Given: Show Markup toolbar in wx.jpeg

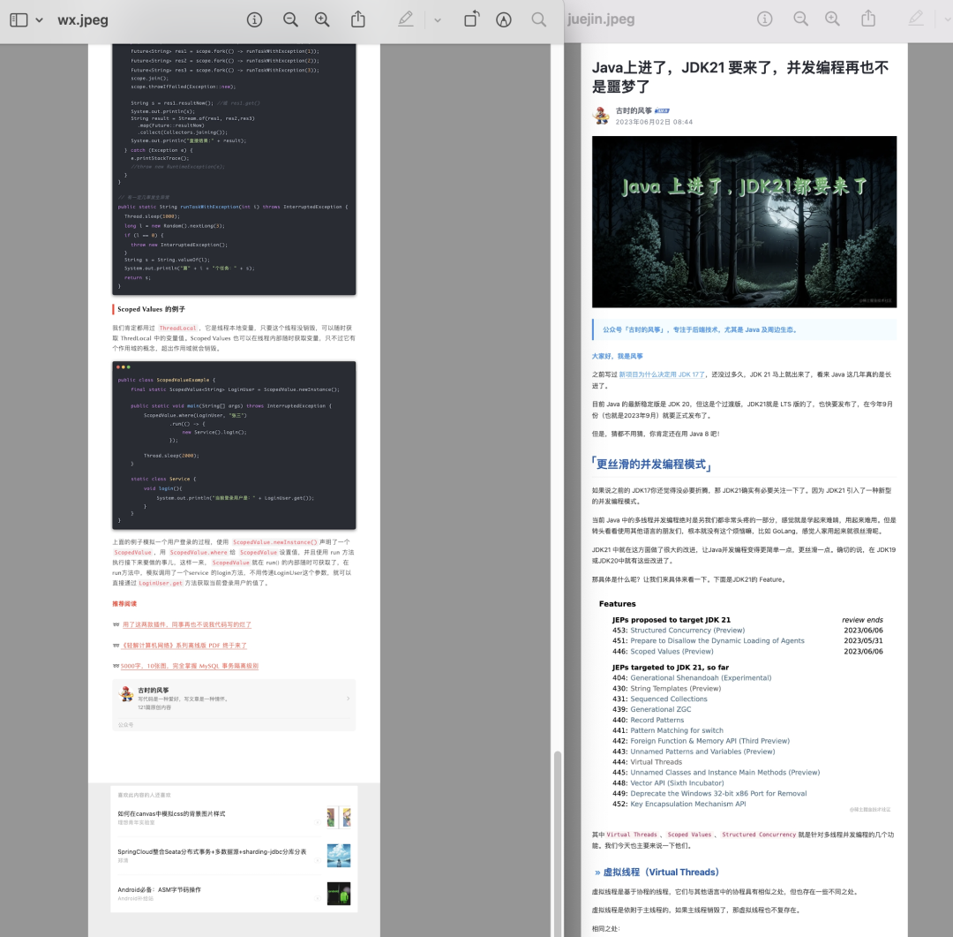Looking at the screenshot, I should [504, 20].
